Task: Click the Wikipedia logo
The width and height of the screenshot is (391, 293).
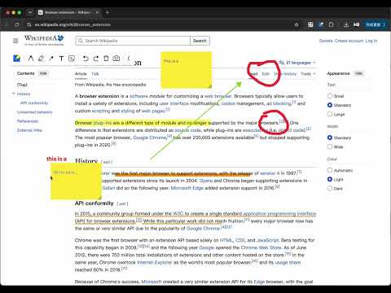Action: coord(44,40)
